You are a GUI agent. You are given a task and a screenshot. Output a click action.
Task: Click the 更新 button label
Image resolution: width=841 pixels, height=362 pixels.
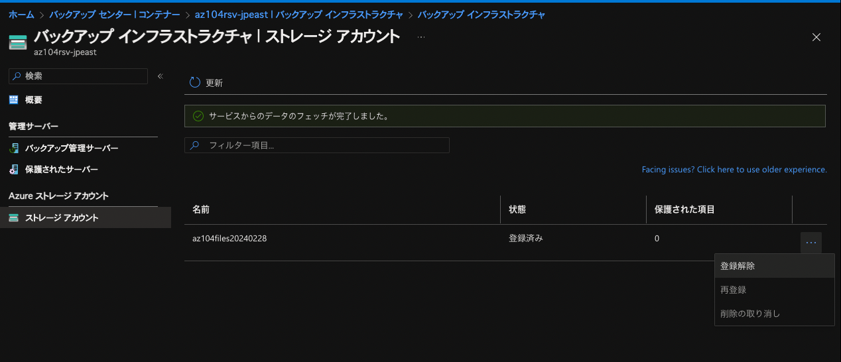pyautogui.click(x=214, y=83)
